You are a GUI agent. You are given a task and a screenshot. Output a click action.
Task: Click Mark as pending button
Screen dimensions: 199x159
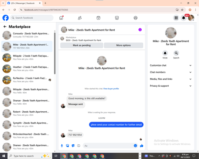tap(82, 45)
